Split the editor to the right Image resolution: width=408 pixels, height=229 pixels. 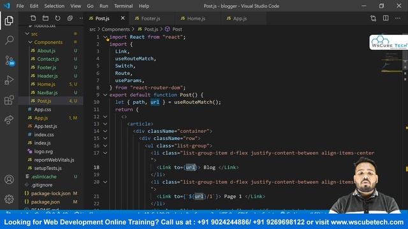click(386, 18)
